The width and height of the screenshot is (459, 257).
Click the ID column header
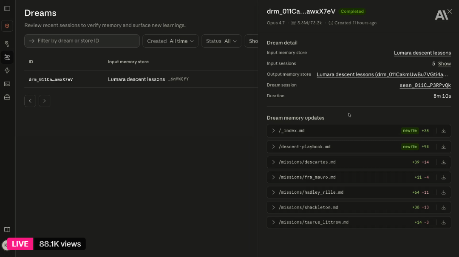(x=31, y=62)
